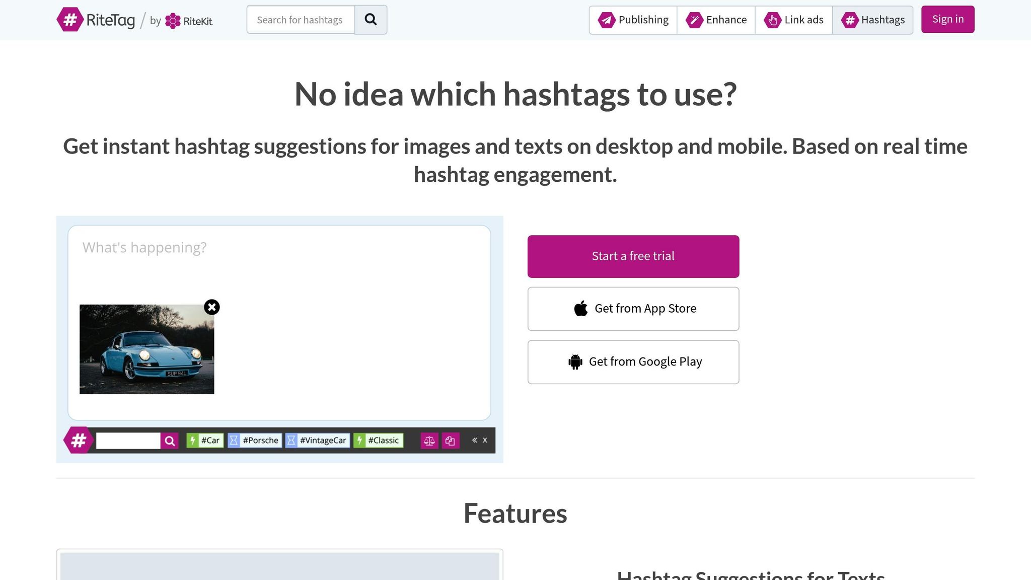Click the RiteTag hexagon logo
The width and height of the screenshot is (1031, 580).
pos(70,20)
